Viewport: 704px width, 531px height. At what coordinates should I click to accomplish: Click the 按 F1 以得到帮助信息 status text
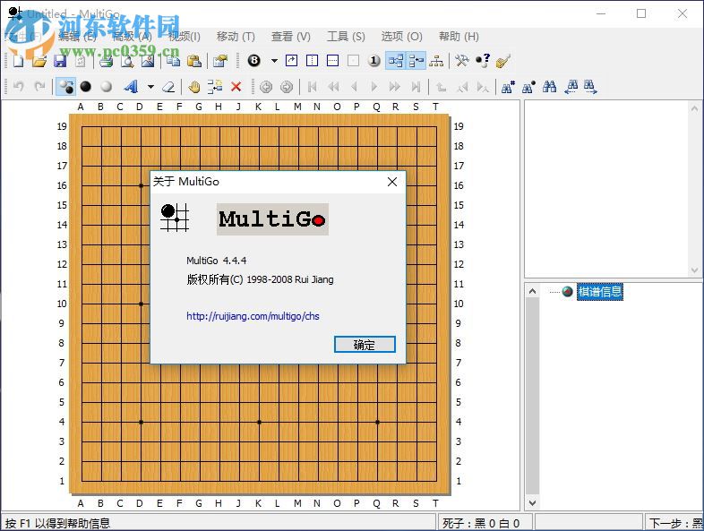57,523
